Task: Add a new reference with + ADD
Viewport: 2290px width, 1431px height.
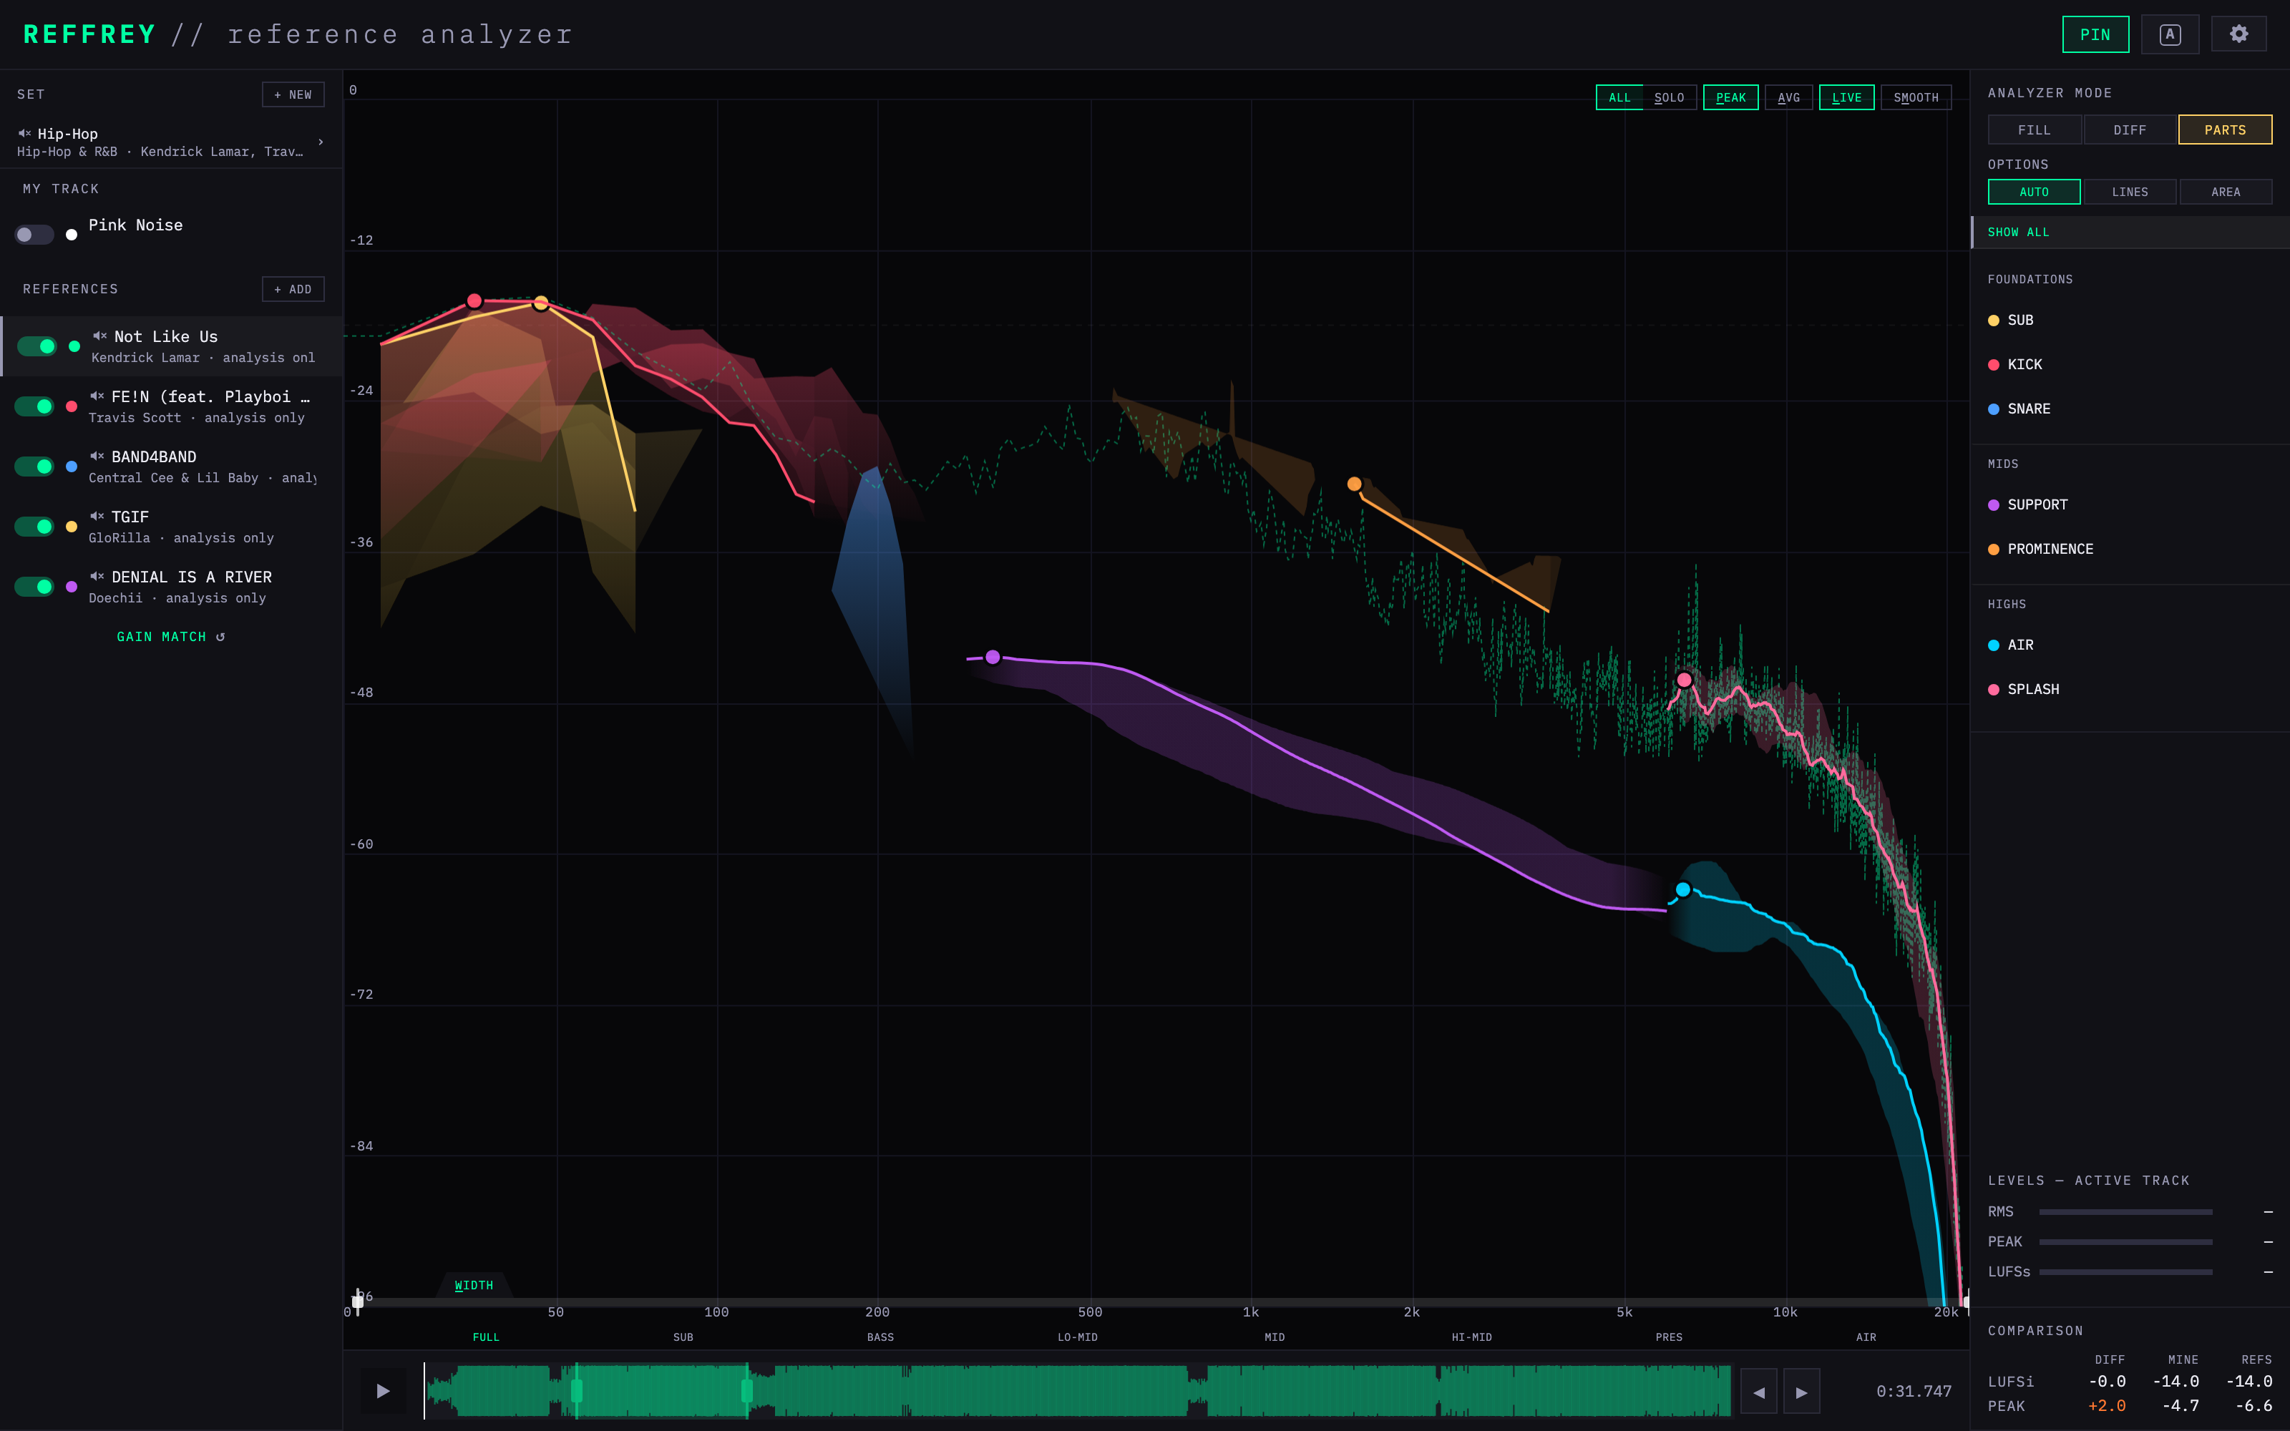Action: click(x=293, y=290)
